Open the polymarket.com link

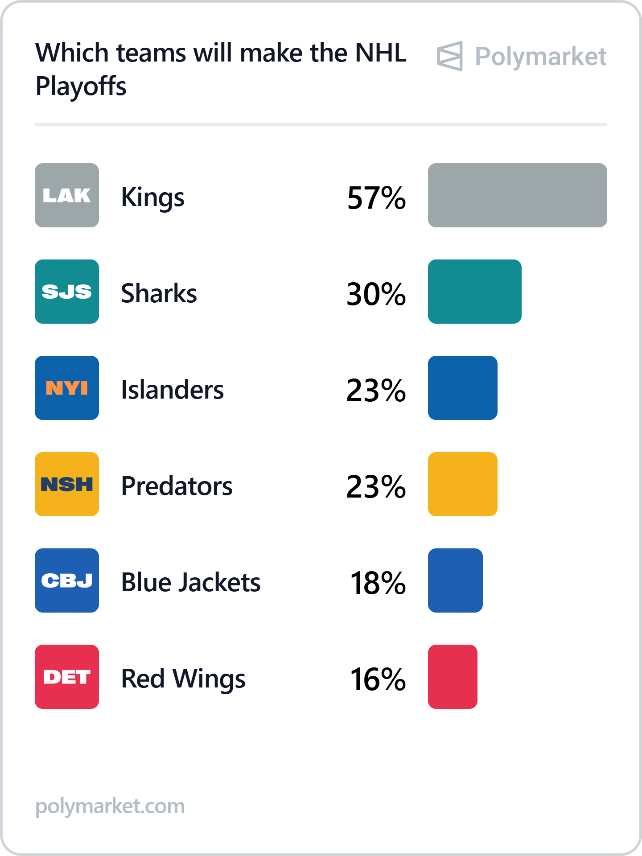(110, 806)
